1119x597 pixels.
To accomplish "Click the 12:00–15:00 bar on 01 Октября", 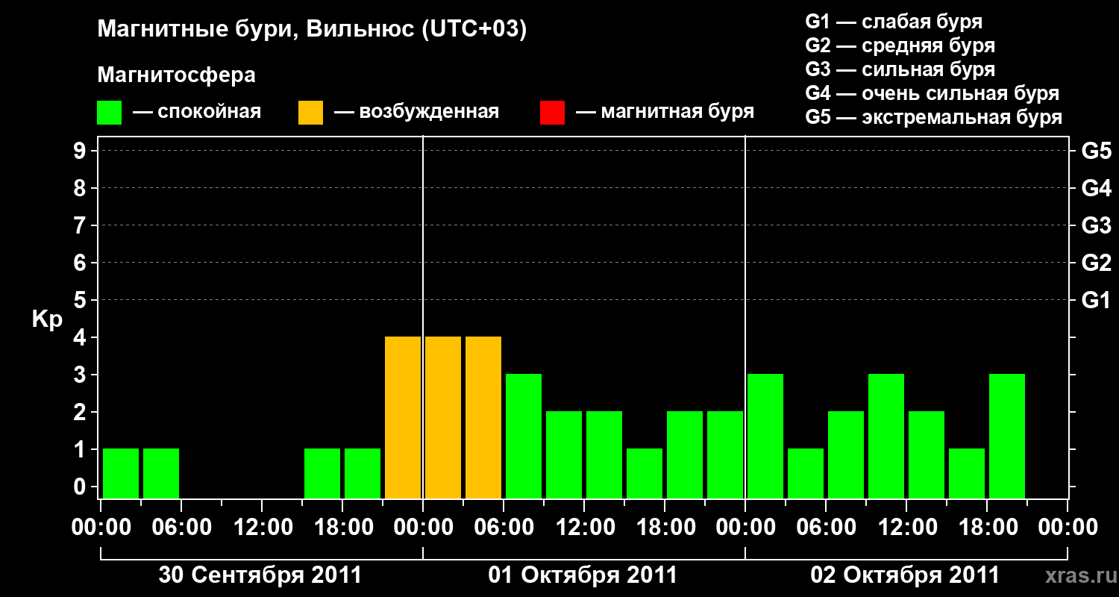I will coord(604,454).
